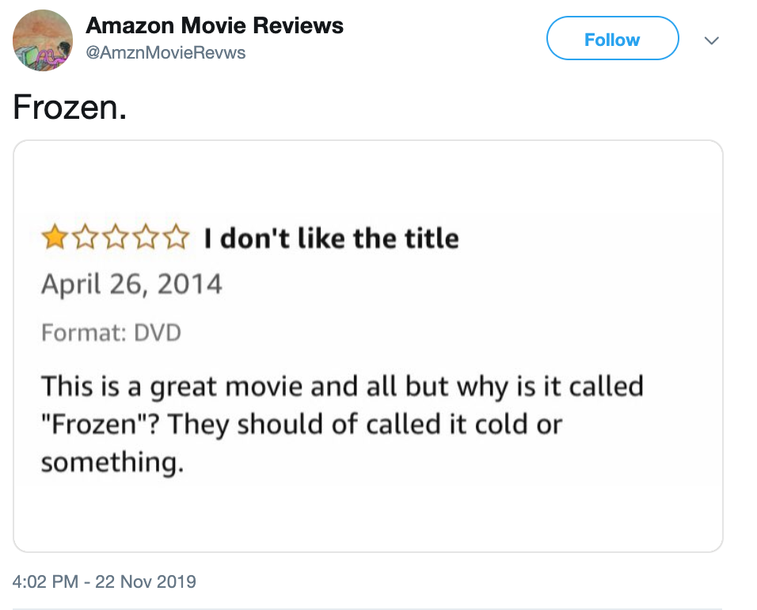Click the review title "I don't like the title"

click(x=331, y=238)
